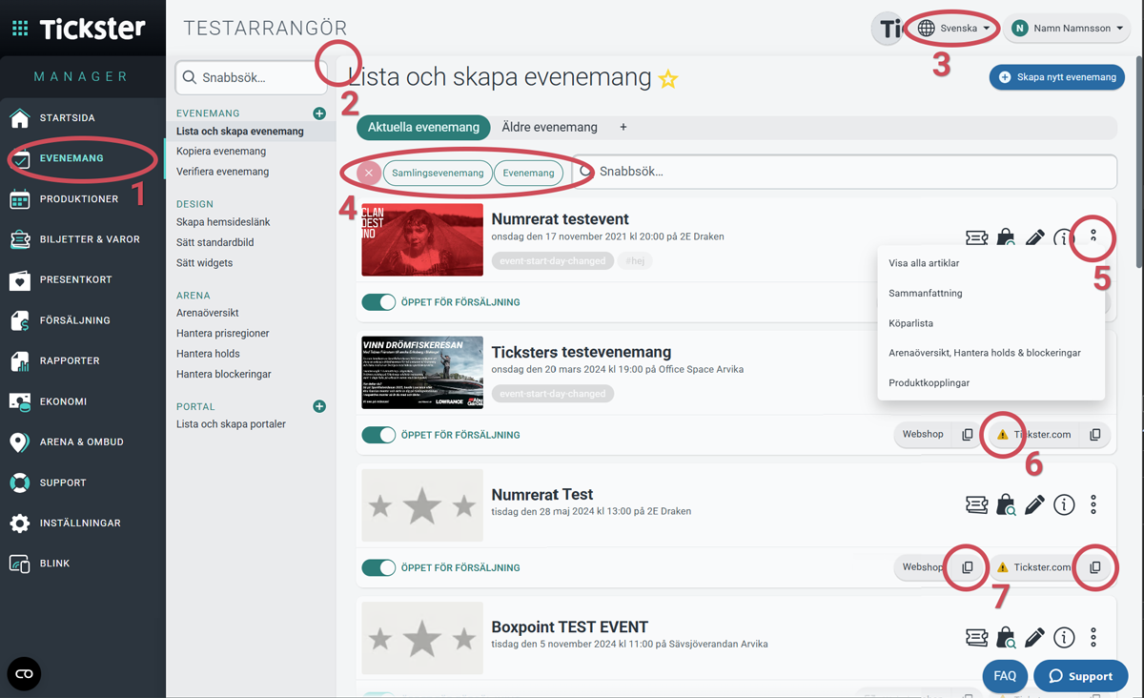This screenshot has height=698, width=1144.
Task: Click the Skapa nytt evenemang button
Action: coord(1056,77)
